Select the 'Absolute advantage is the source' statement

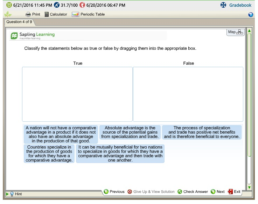(130, 132)
